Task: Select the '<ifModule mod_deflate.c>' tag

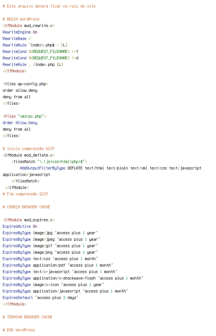Action: click(x=28, y=155)
